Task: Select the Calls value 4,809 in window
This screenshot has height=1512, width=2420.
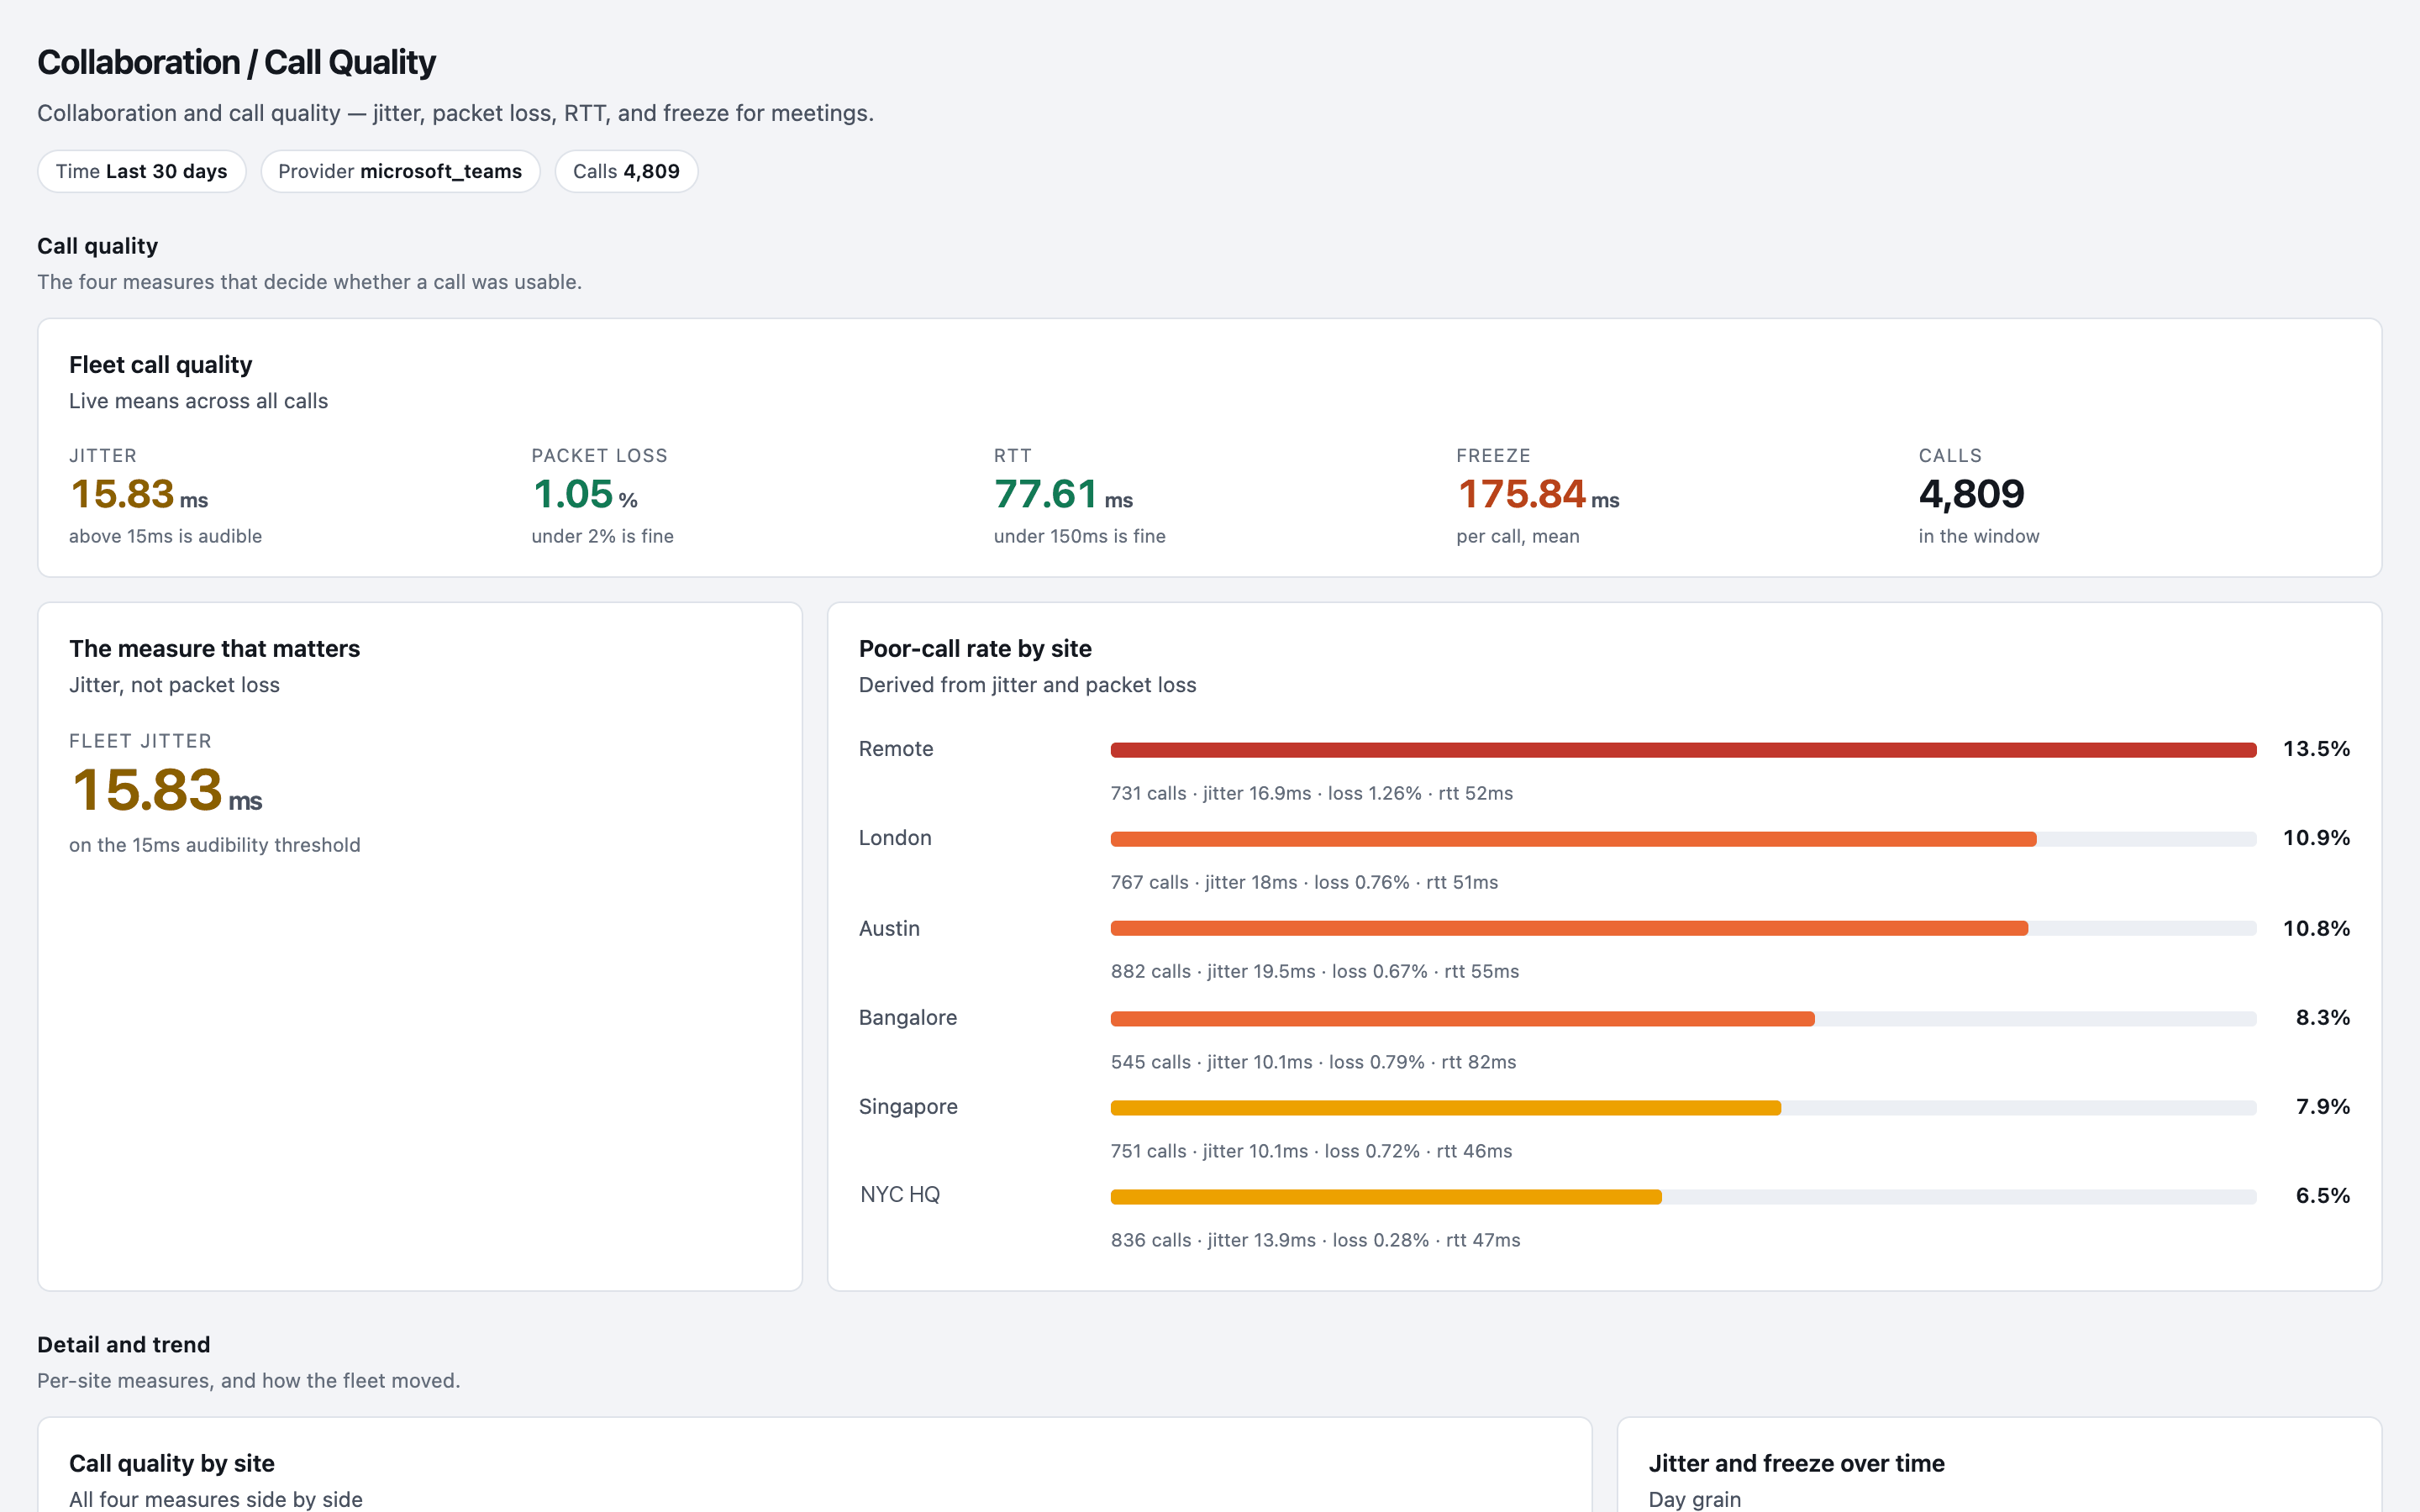Action: click(x=1971, y=494)
